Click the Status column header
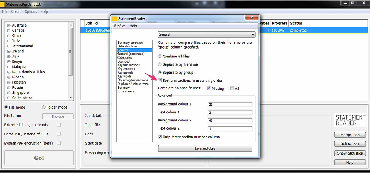This screenshot has width=370, height=173. point(328,23)
